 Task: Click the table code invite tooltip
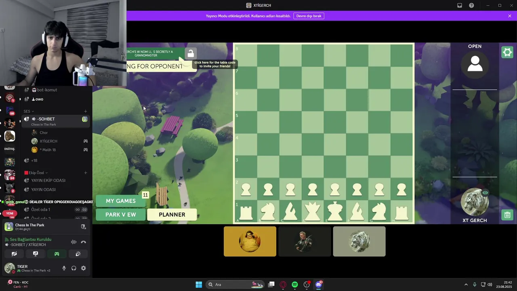click(214, 64)
